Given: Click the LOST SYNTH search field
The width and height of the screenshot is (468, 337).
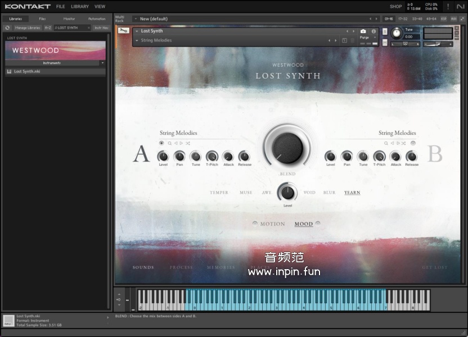Looking at the screenshot, I should coord(71,28).
